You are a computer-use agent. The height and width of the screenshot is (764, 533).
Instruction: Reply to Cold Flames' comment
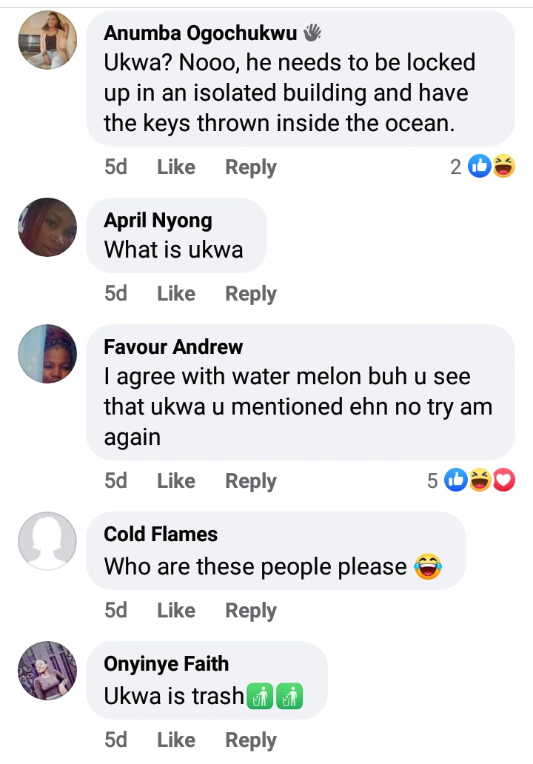[251, 611]
